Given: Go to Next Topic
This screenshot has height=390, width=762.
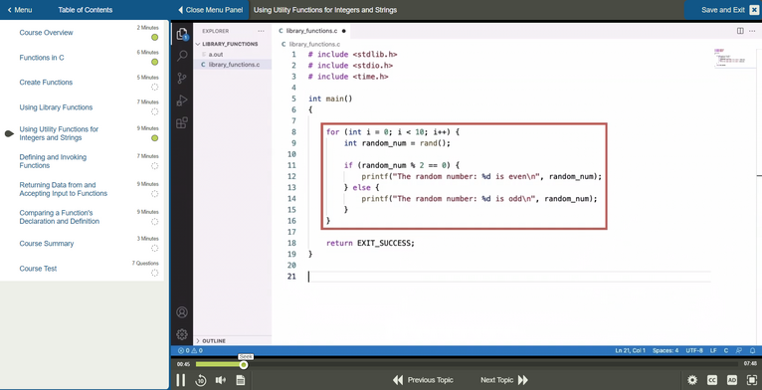Looking at the screenshot, I should [x=504, y=380].
